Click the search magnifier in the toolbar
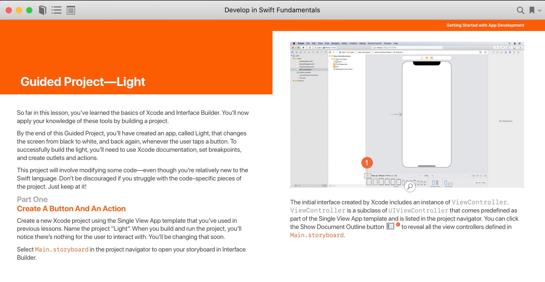The width and height of the screenshot is (545, 282). click(520, 10)
